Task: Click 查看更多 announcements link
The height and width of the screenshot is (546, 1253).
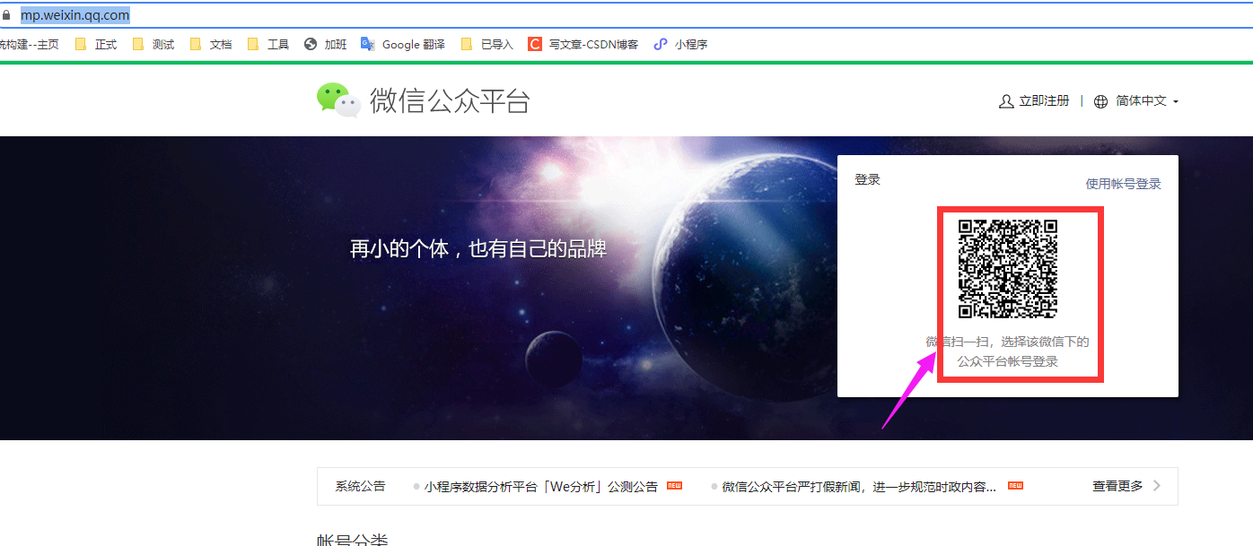Action: tap(1126, 486)
